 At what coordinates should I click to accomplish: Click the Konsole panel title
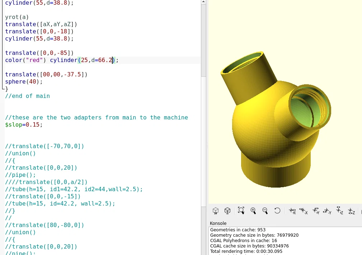pos(218,223)
